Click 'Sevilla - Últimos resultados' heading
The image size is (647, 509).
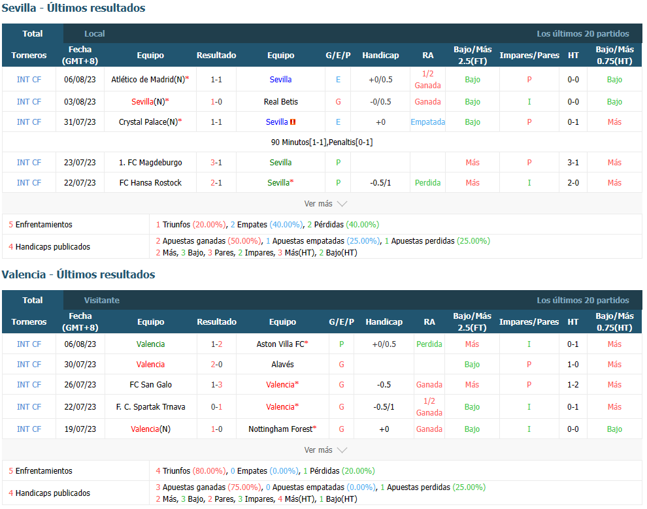click(73, 8)
